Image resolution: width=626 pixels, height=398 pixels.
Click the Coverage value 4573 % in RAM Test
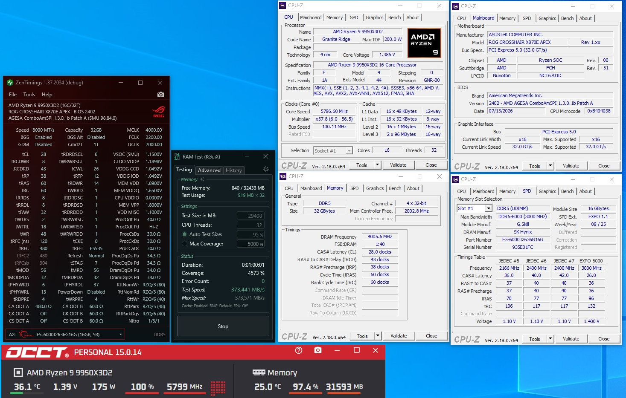click(256, 273)
